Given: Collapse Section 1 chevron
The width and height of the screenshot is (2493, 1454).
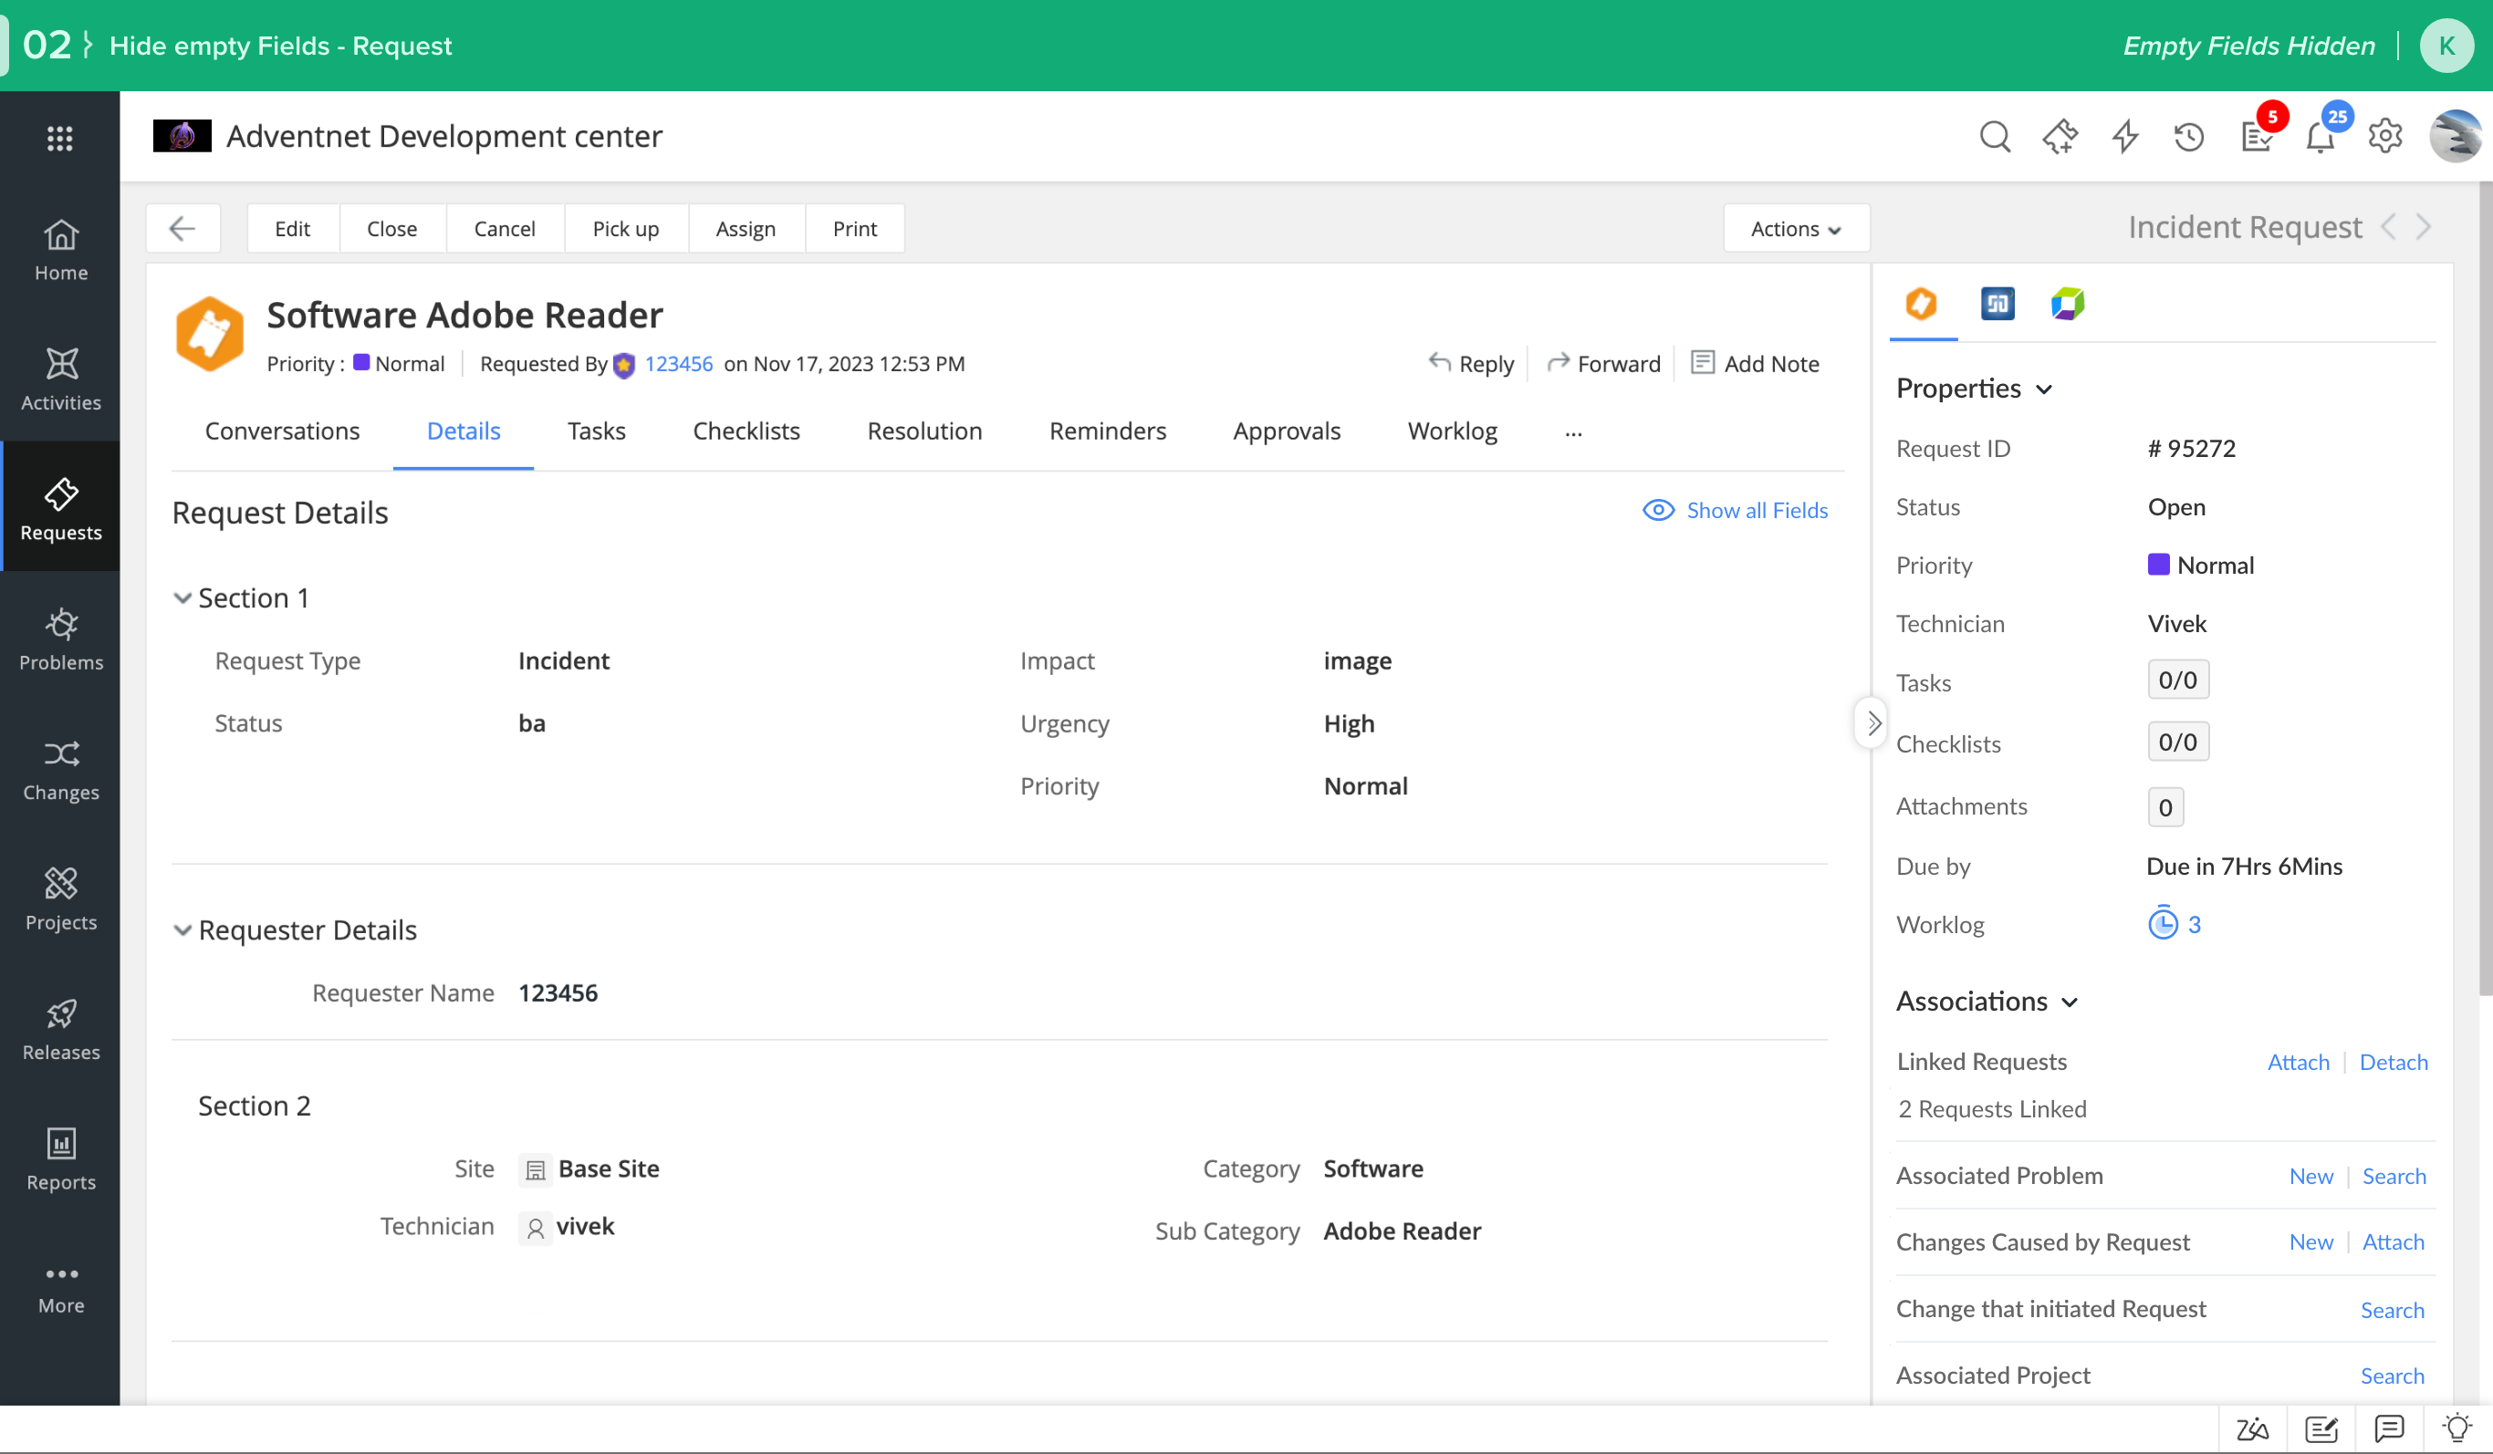Looking at the screenshot, I should point(182,597).
